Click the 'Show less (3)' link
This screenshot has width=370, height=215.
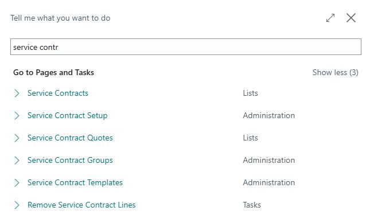click(336, 72)
